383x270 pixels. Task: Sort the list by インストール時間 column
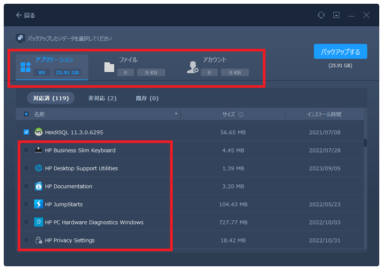[323, 115]
